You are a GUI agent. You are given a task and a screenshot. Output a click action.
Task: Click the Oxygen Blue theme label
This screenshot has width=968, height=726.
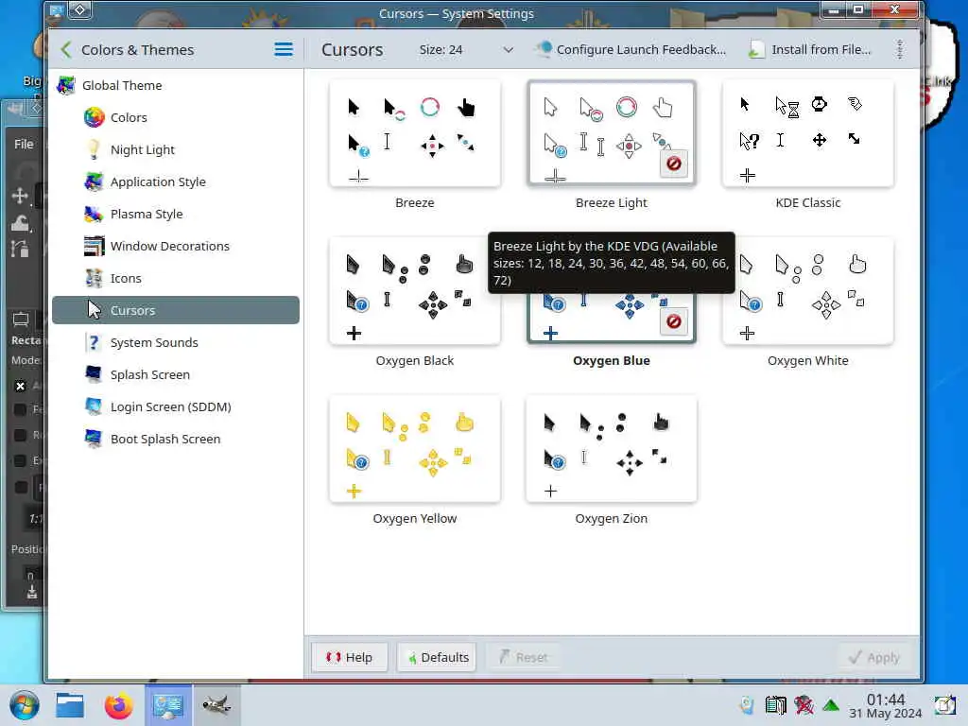[x=612, y=360]
